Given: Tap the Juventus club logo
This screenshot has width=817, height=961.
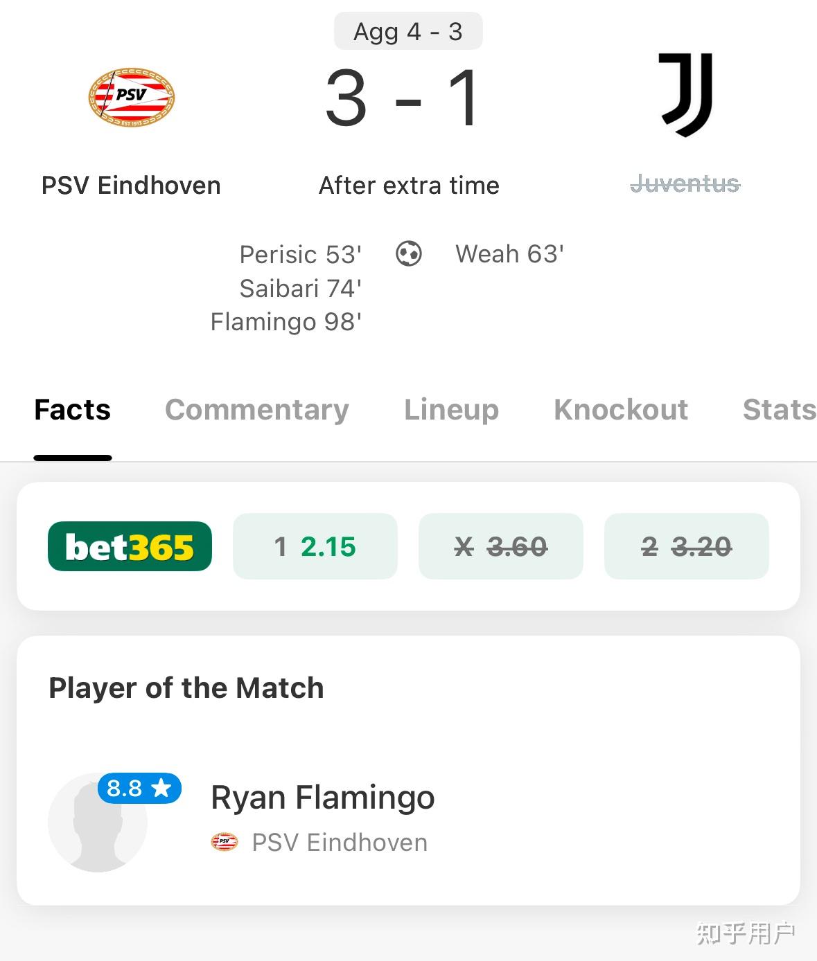Looking at the screenshot, I should coord(685,94).
